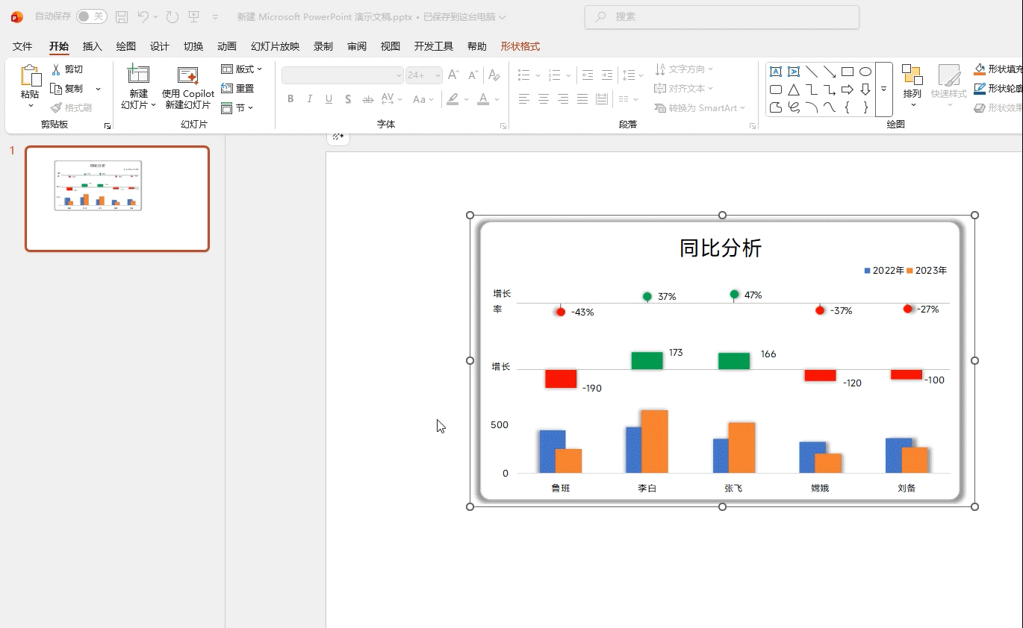Select the isosceles triangle shape
Viewport: 1023px width, 628px height.
pos(794,90)
